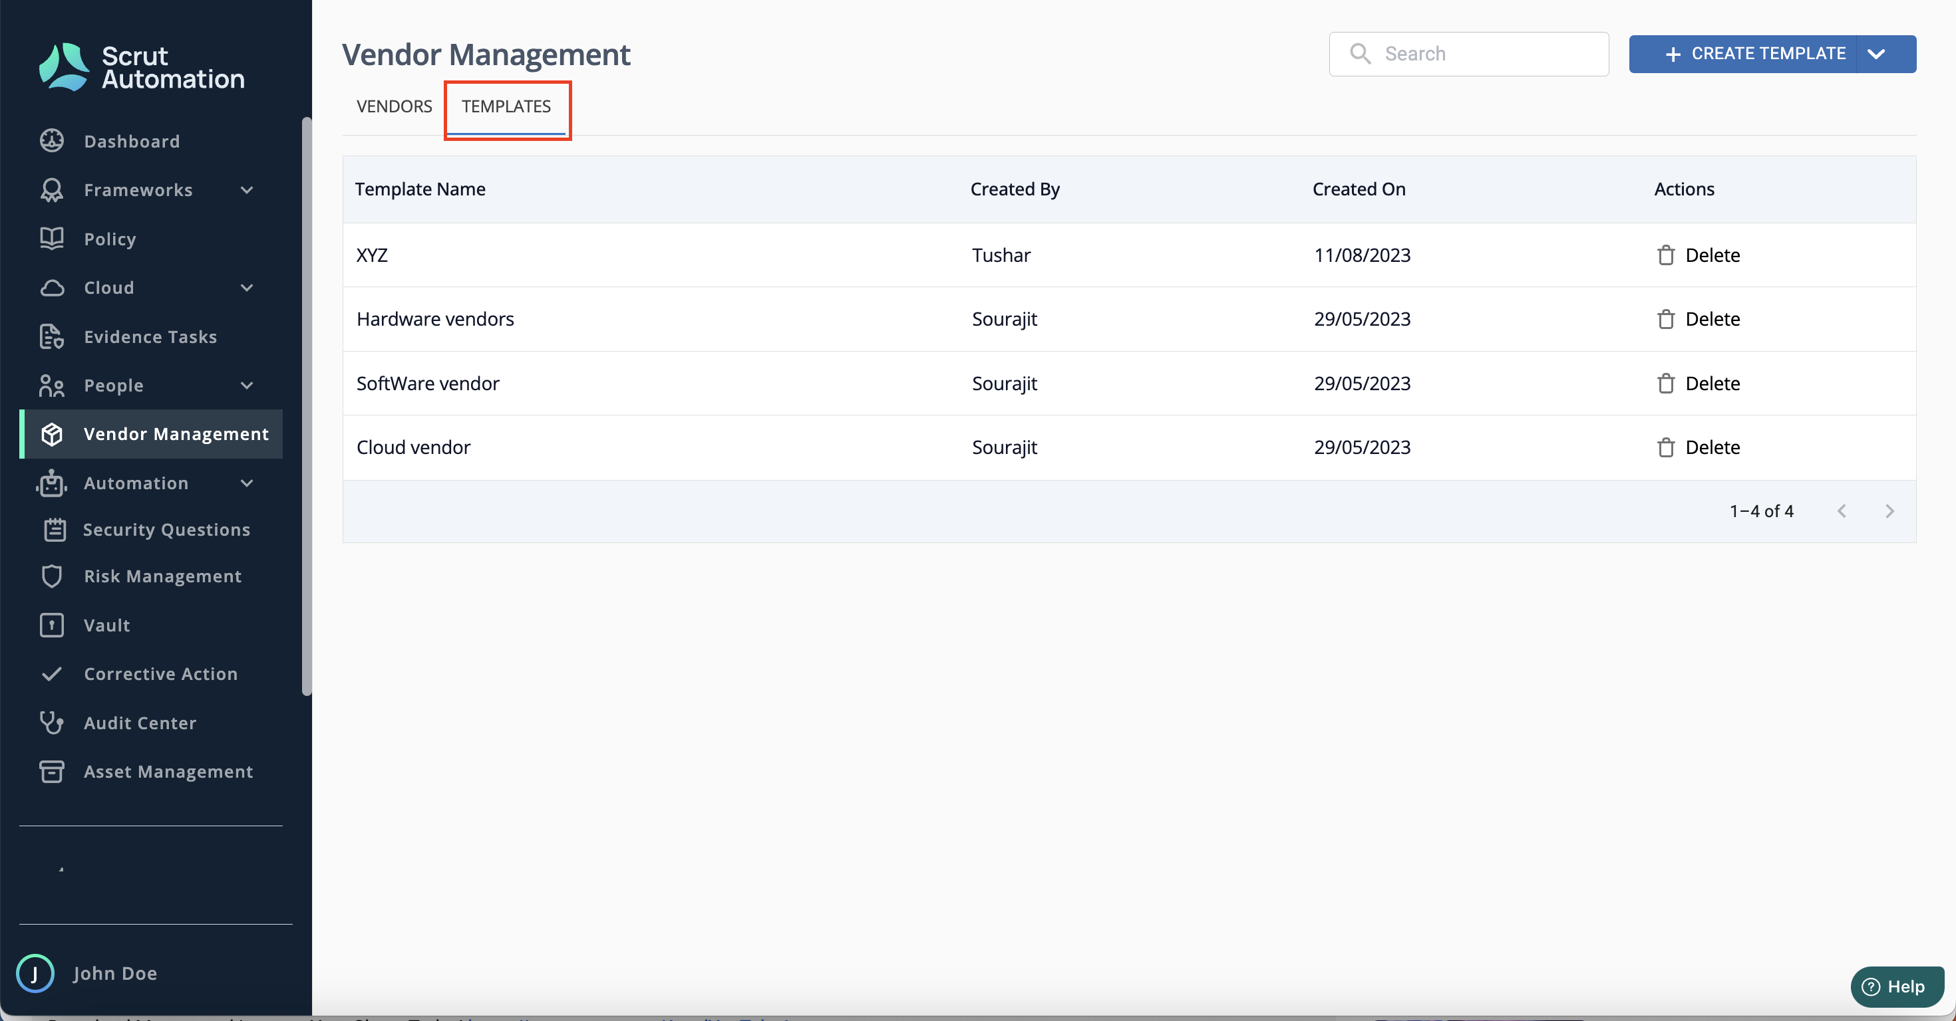1956x1021 pixels.
Task: Expand the People submenu chevron
Action: (x=247, y=386)
